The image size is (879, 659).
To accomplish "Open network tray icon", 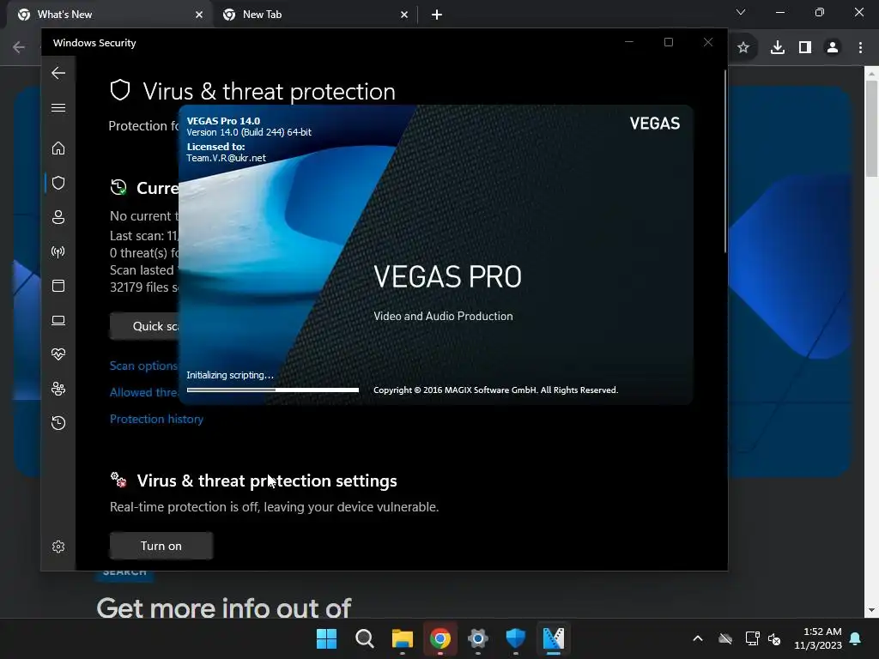I will (x=752, y=638).
